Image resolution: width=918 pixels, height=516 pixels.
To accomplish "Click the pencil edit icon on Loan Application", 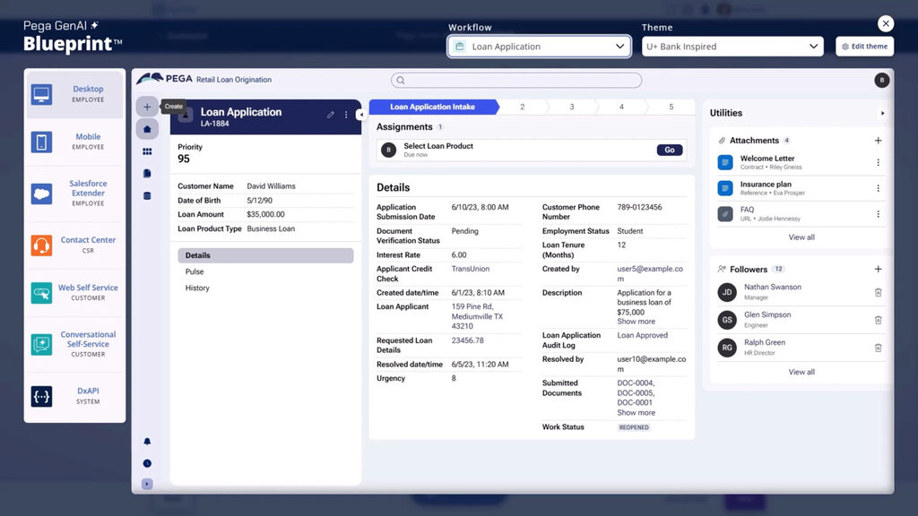I will pos(331,115).
